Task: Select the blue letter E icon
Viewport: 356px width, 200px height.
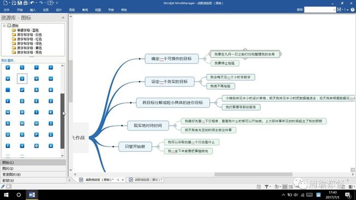Action: [36, 101]
